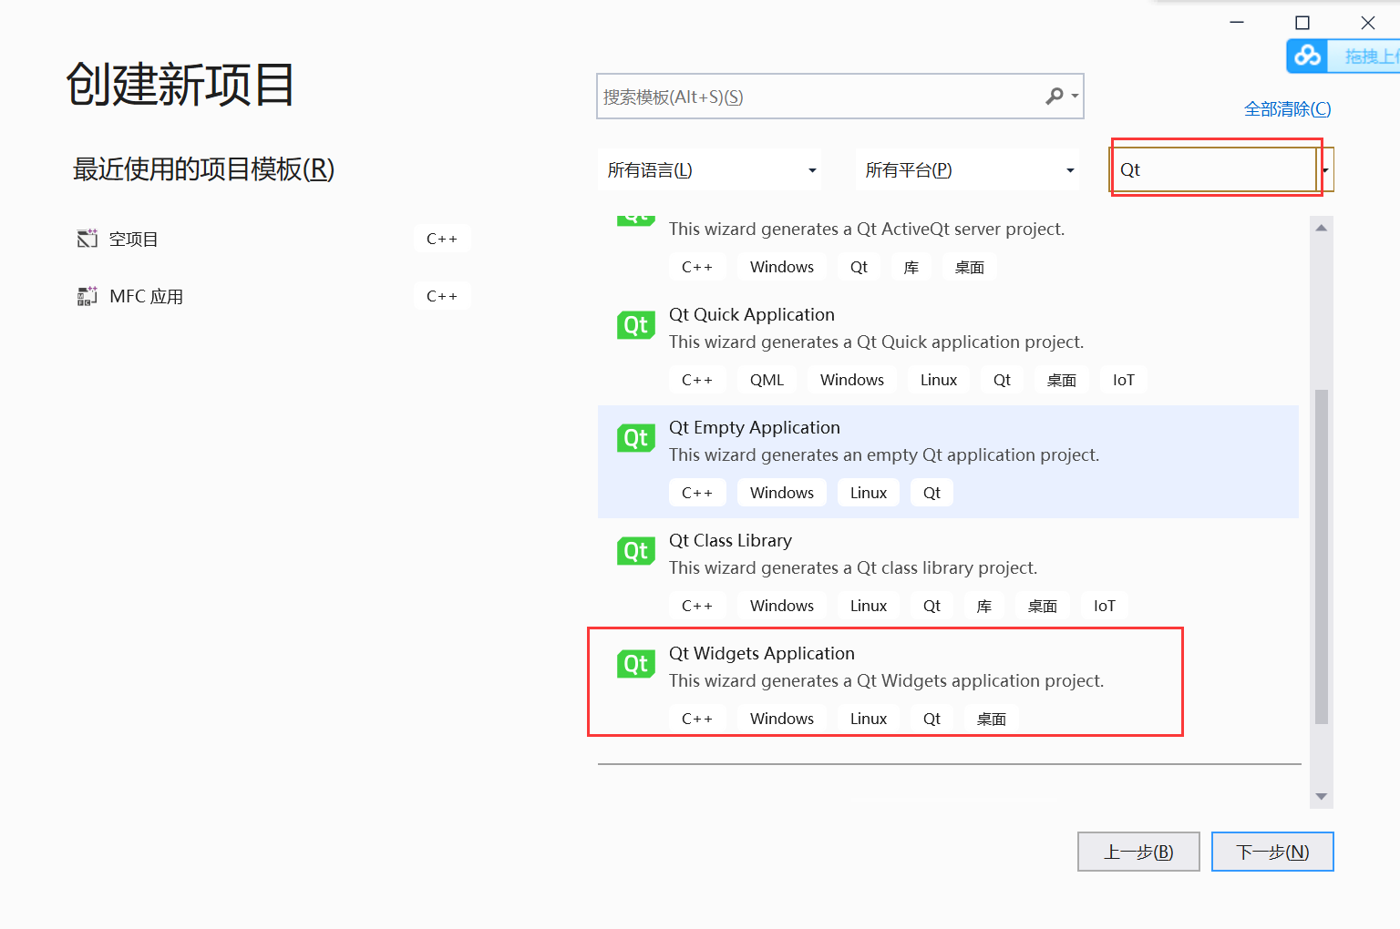Click the IoT tag under Qt Quick Application
1400x929 pixels.
click(1123, 380)
